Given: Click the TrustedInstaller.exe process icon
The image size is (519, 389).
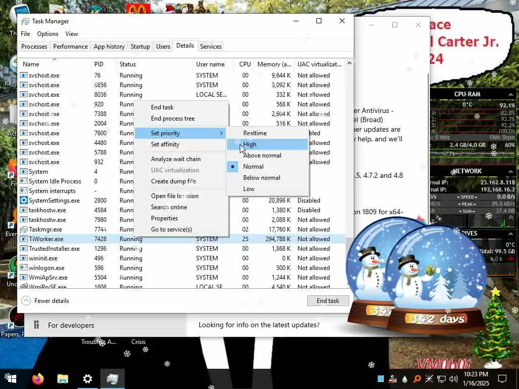Looking at the screenshot, I should (23, 248).
